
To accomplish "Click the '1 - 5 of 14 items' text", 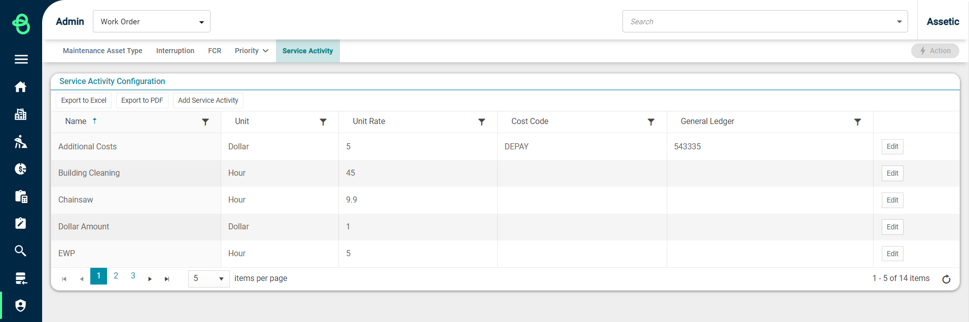I will (x=901, y=278).
